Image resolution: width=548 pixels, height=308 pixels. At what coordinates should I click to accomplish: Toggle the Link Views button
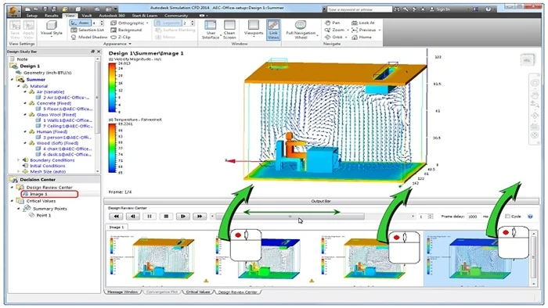[273, 30]
